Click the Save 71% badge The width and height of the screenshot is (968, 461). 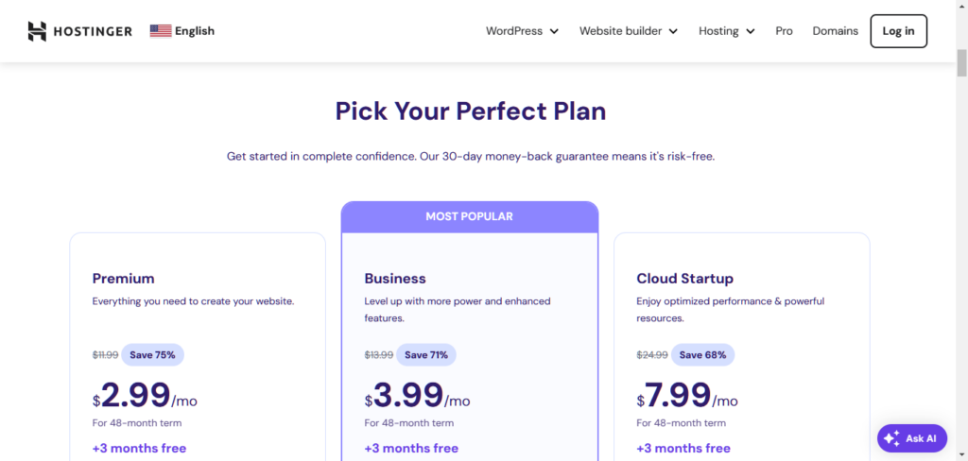pos(426,355)
